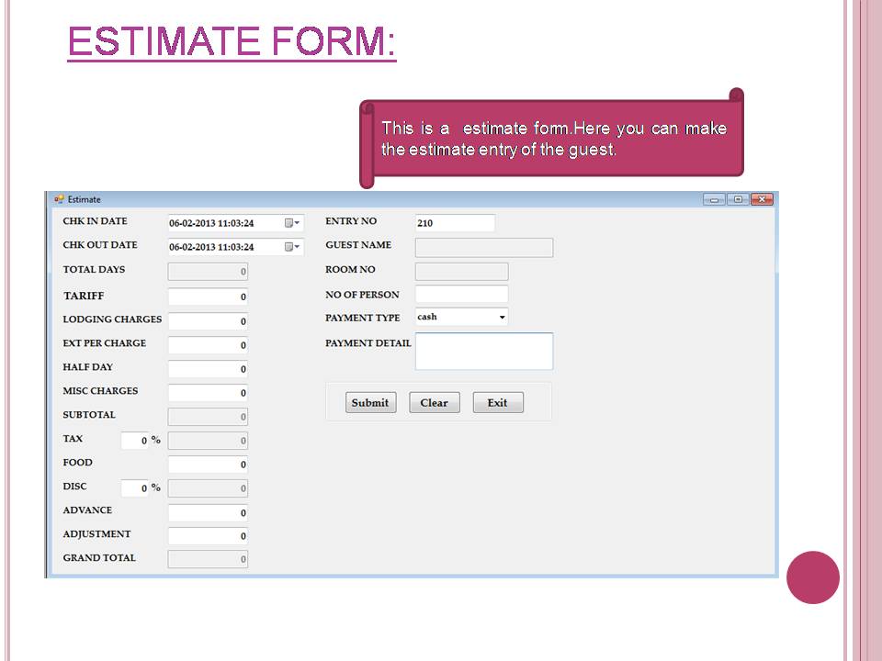Click the Clear button
Viewport: 882px width, 661px height.
click(435, 402)
